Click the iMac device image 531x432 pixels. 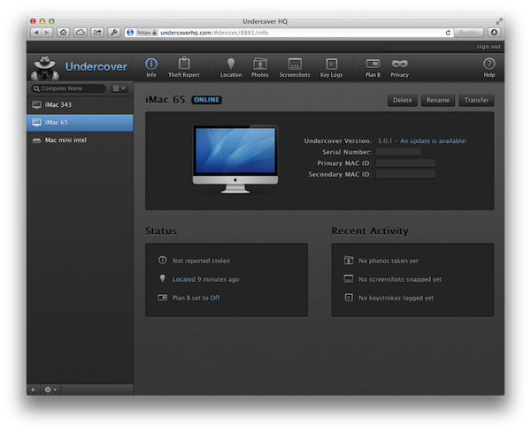(235, 159)
